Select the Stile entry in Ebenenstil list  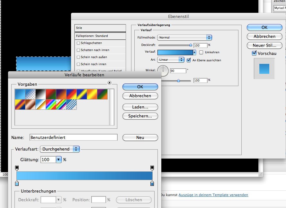tap(100, 28)
